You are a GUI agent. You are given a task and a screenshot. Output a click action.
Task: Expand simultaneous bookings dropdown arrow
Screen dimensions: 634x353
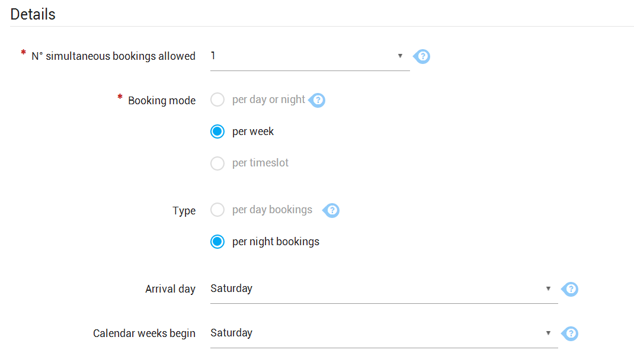tap(400, 56)
